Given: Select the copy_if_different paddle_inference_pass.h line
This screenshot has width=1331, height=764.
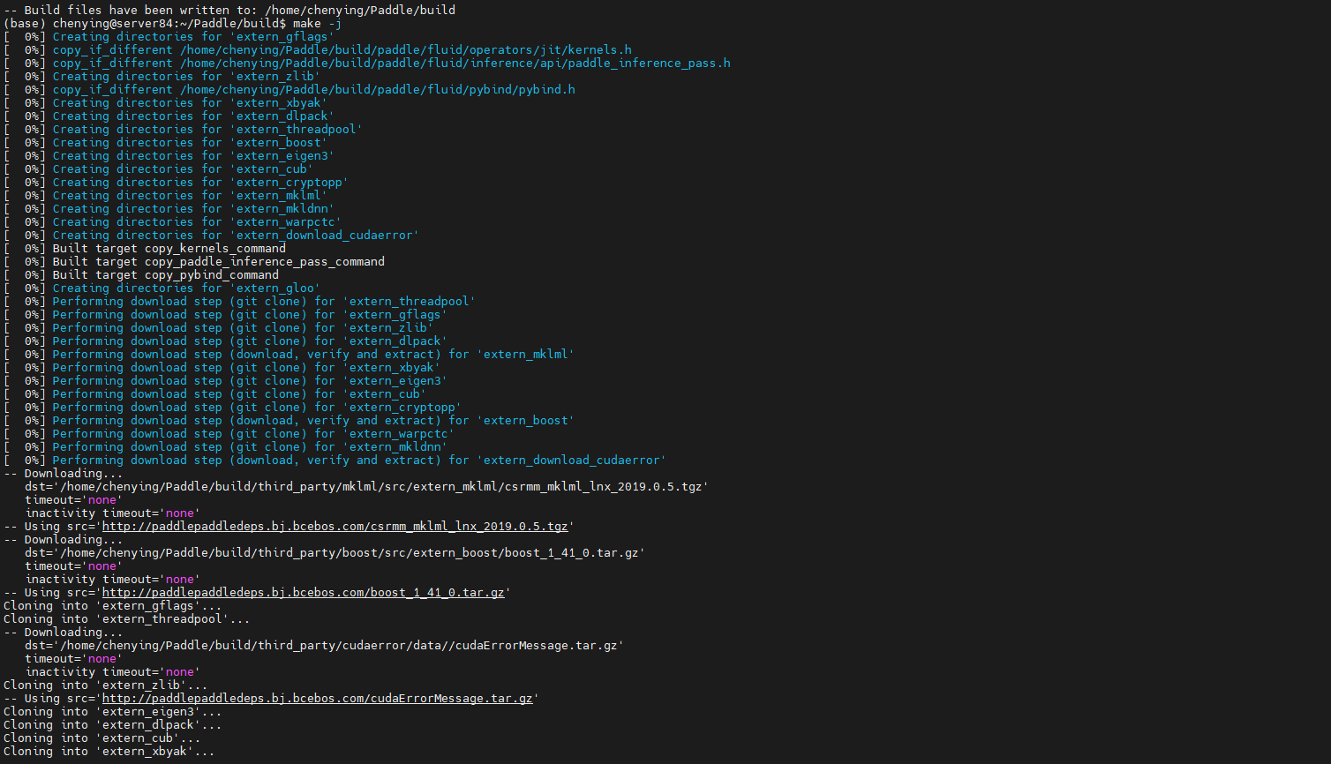Looking at the screenshot, I should [367, 63].
